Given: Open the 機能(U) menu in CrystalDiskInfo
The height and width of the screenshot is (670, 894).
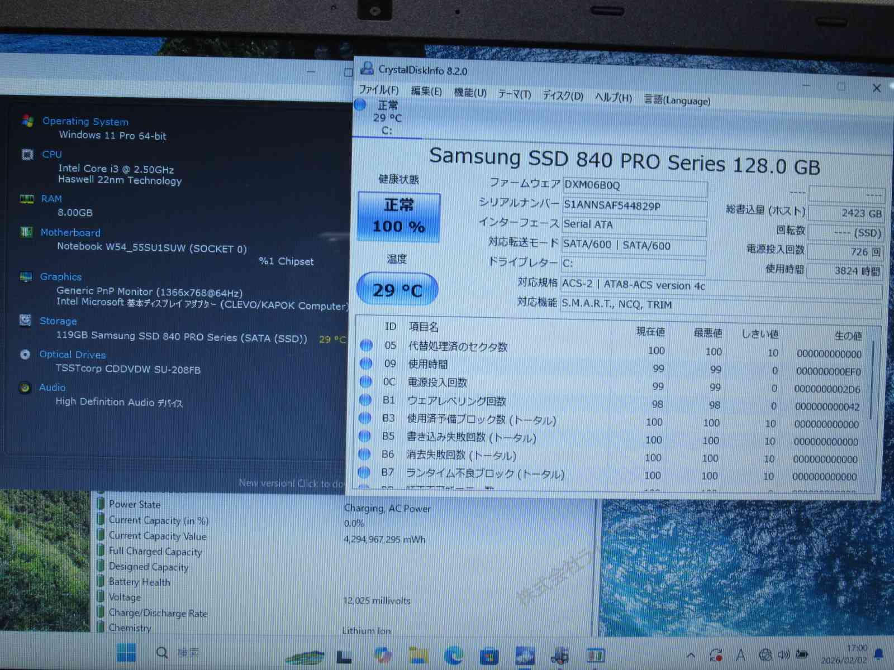Looking at the screenshot, I should (x=470, y=93).
